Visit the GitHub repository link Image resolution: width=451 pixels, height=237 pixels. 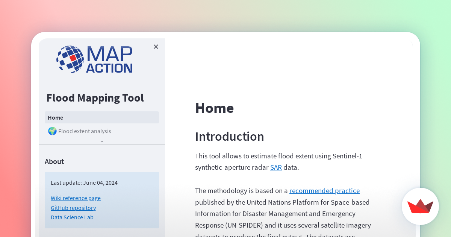point(73,208)
